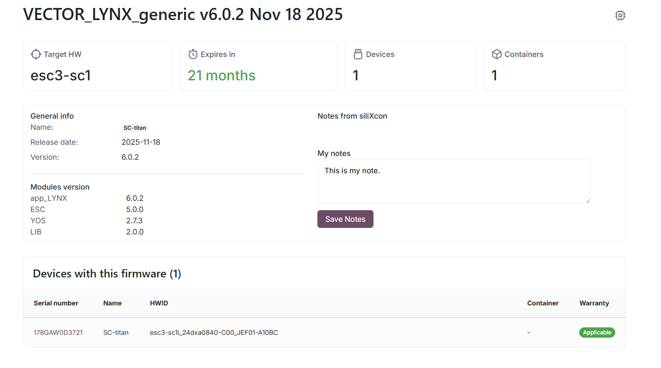
Task: Click the Containers cube icon
Action: pos(497,54)
